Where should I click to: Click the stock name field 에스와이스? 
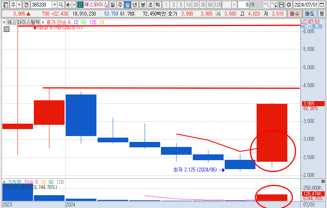click(96, 5)
